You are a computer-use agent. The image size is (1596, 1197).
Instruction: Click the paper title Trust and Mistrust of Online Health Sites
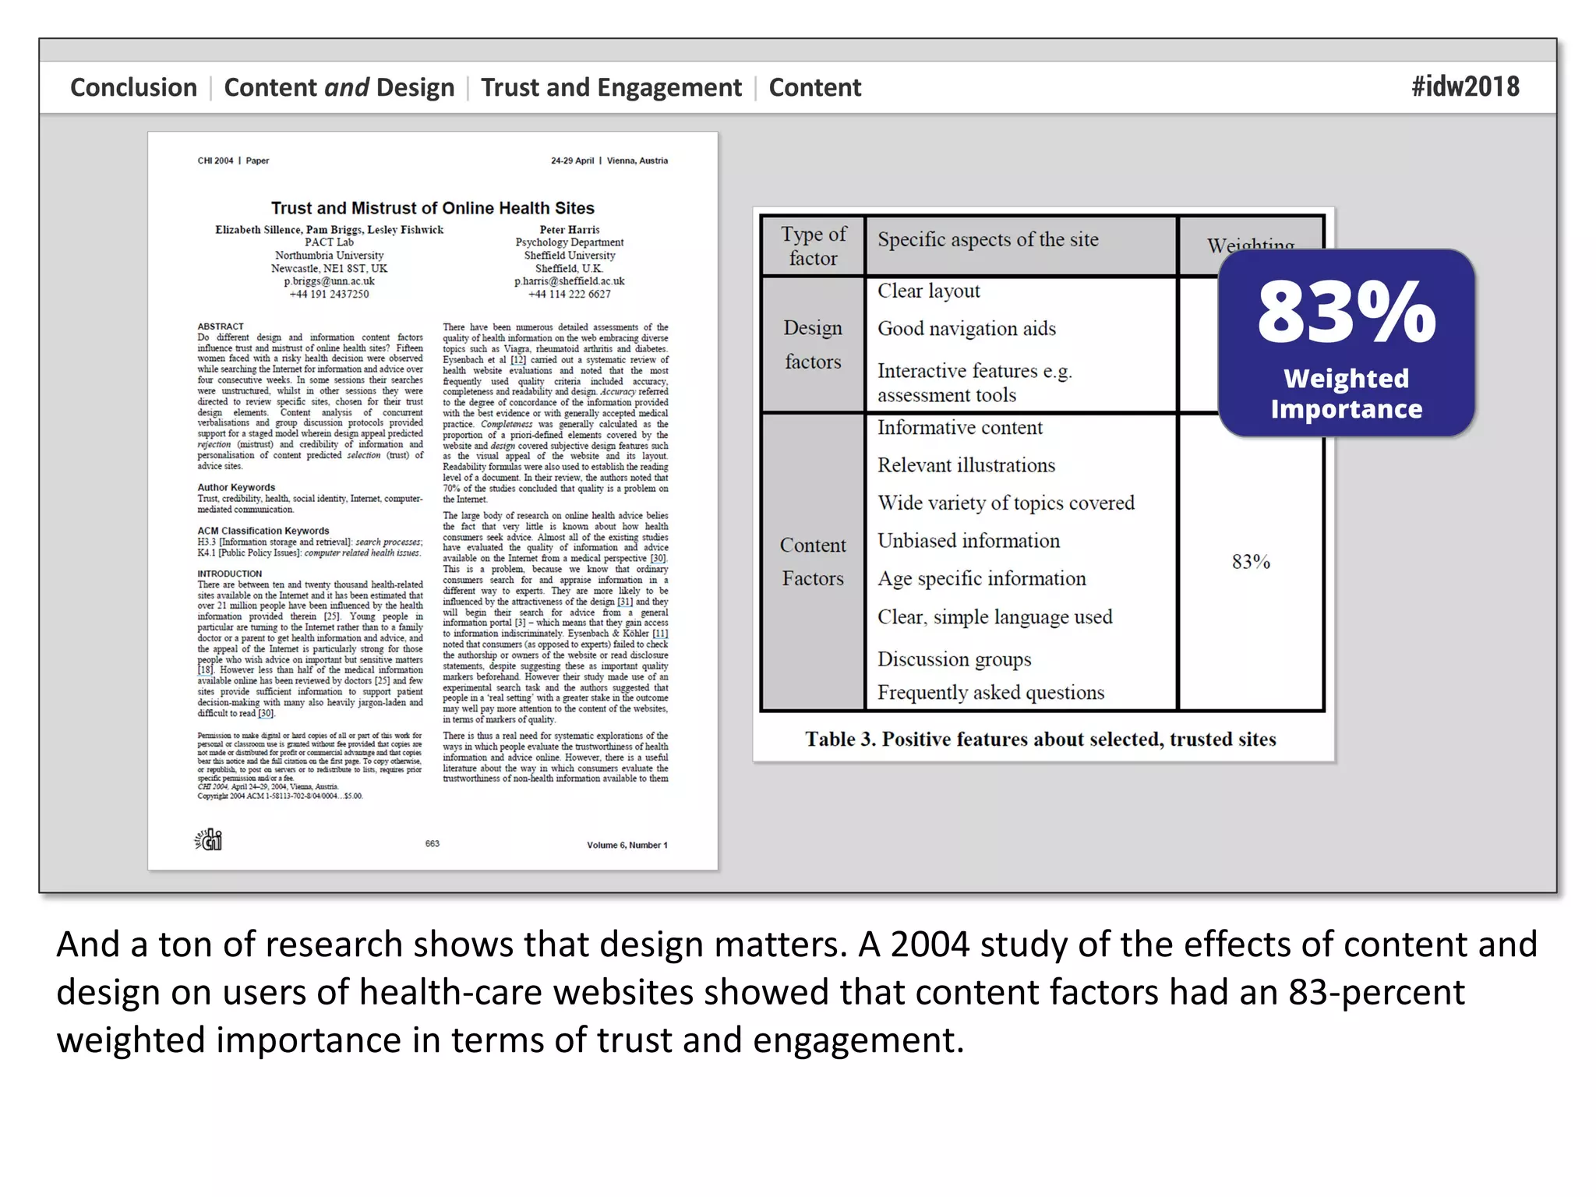tap(433, 208)
